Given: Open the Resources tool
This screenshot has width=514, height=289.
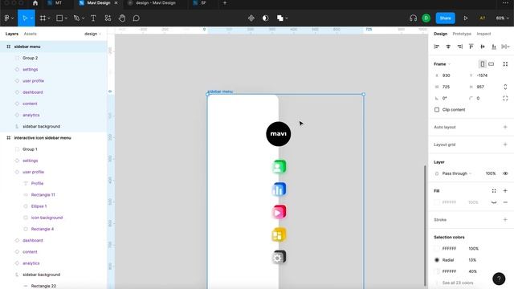Looking at the screenshot, I should coord(108,18).
